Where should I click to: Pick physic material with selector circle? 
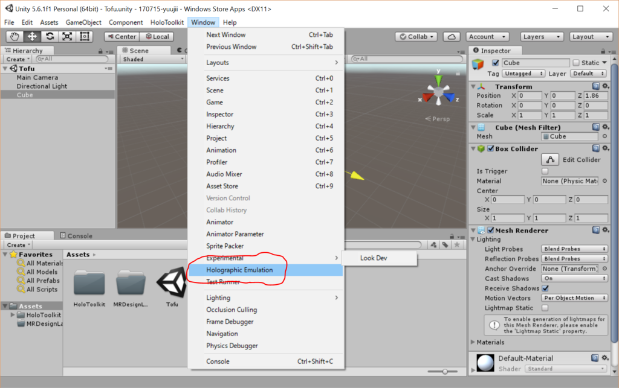(x=604, y=181)
